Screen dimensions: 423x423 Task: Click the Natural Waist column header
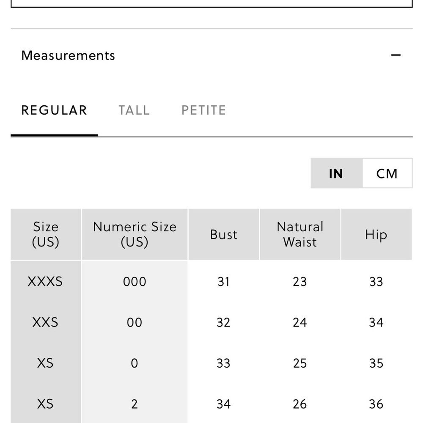point(300,234)
